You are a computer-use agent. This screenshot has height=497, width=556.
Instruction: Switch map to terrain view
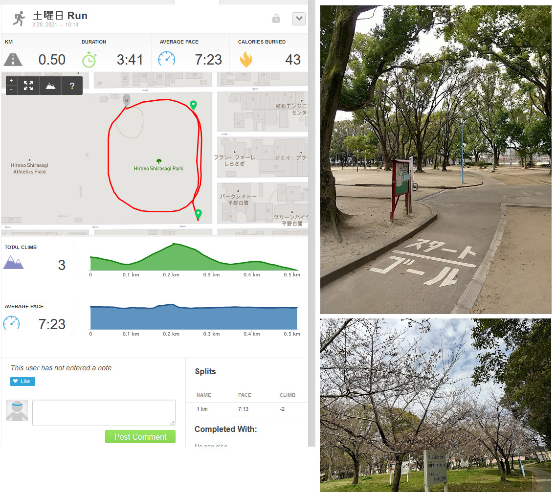50,86
